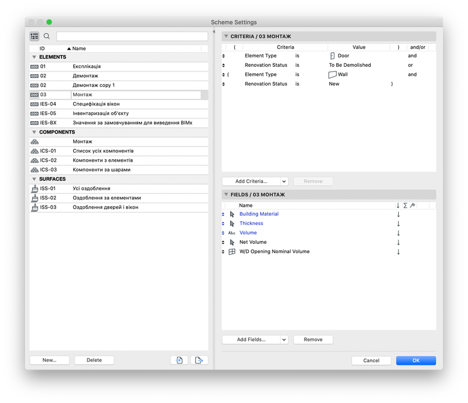Toggle sort arrow for Net Volume field
Image resolution: width=468 pixels, height=403 pixels.
click(x=398, y=242)
